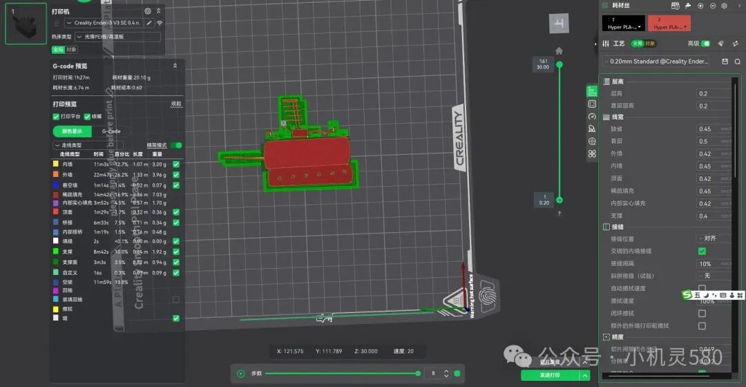Click the yellow 内墙 color swatch

click(56, 164)
